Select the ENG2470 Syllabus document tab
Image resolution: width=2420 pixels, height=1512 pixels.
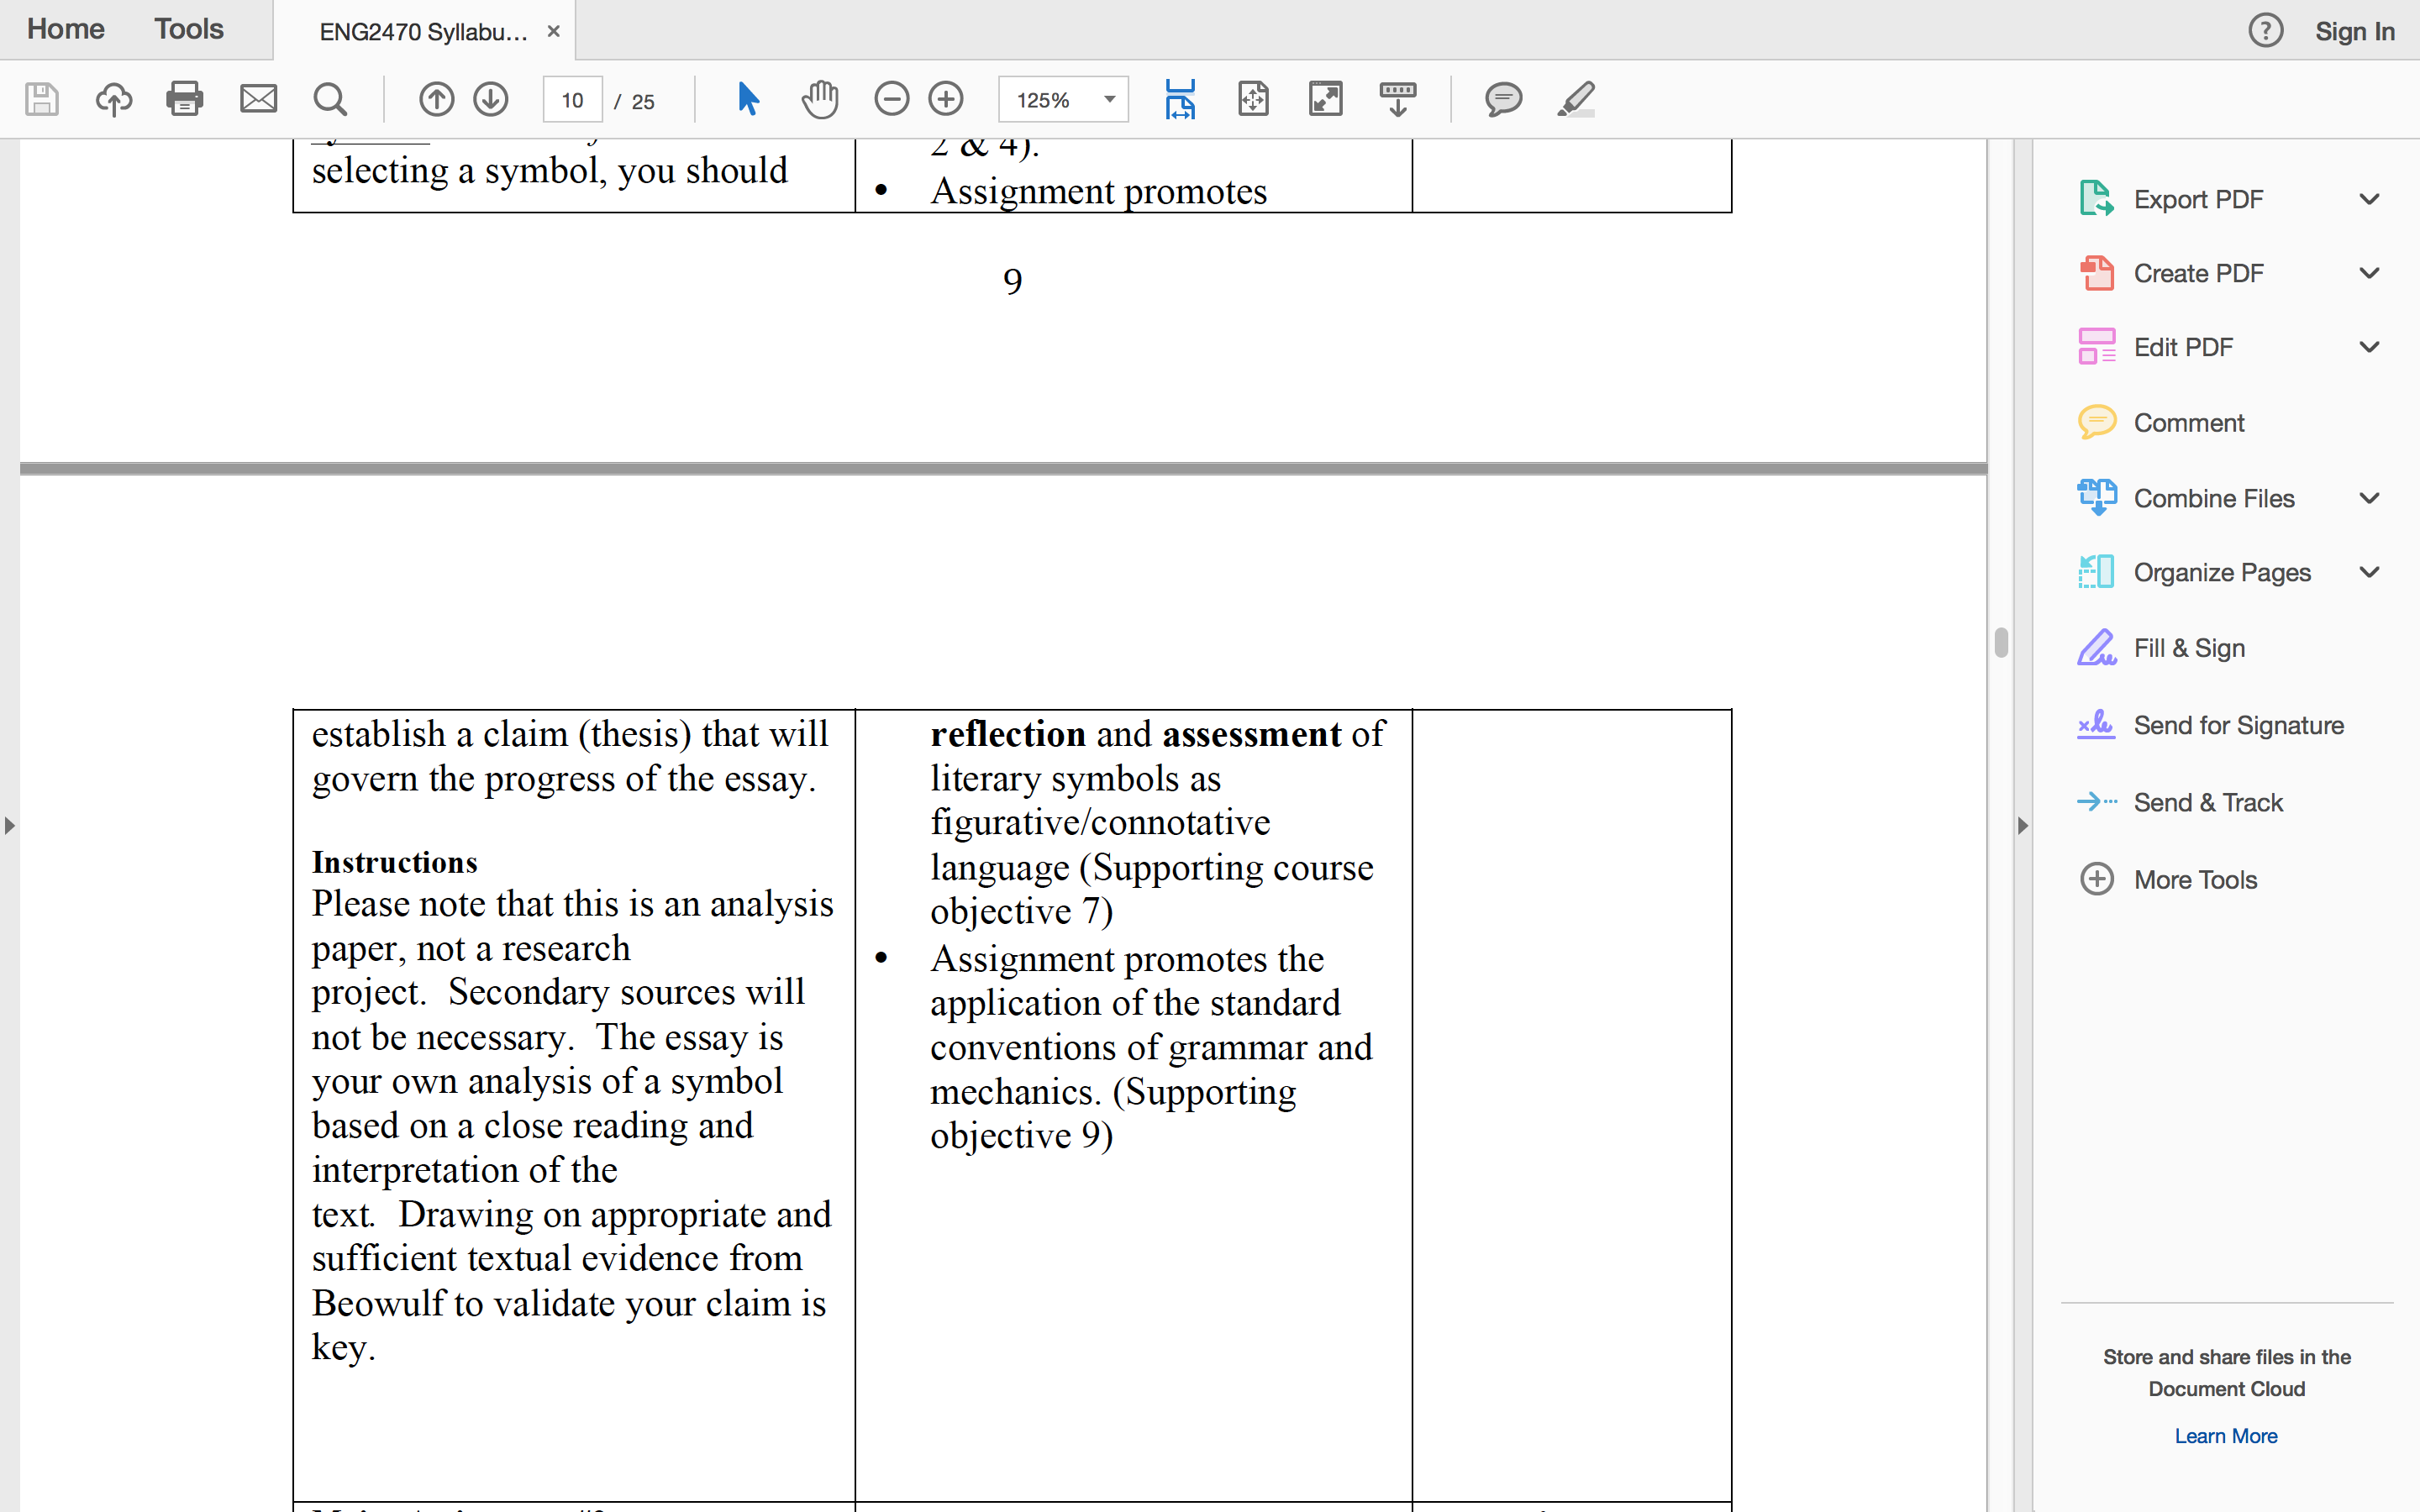click(x=423, y=31)
